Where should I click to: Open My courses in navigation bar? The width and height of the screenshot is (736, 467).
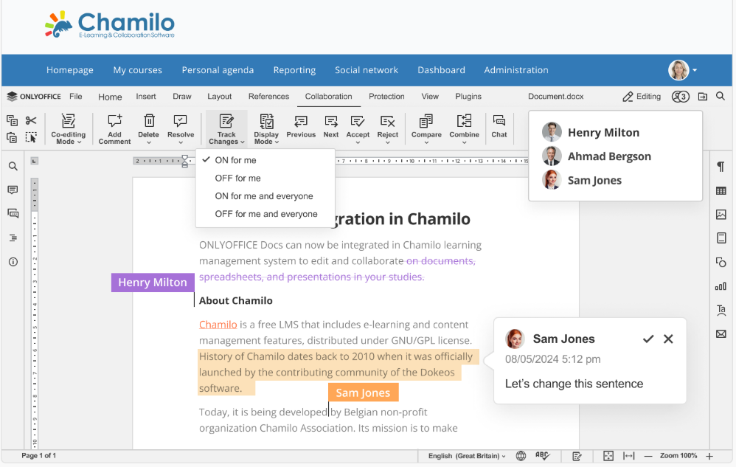[x=137, y=70]
